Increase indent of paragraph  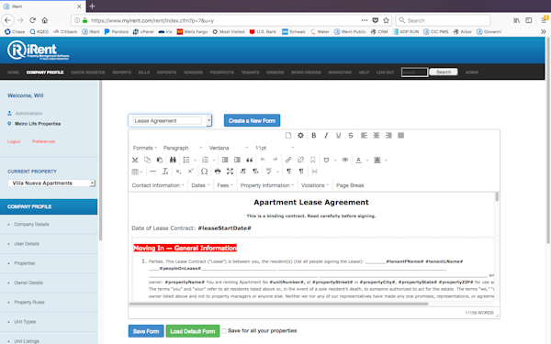pyautogui.click(x=237, y=160)
